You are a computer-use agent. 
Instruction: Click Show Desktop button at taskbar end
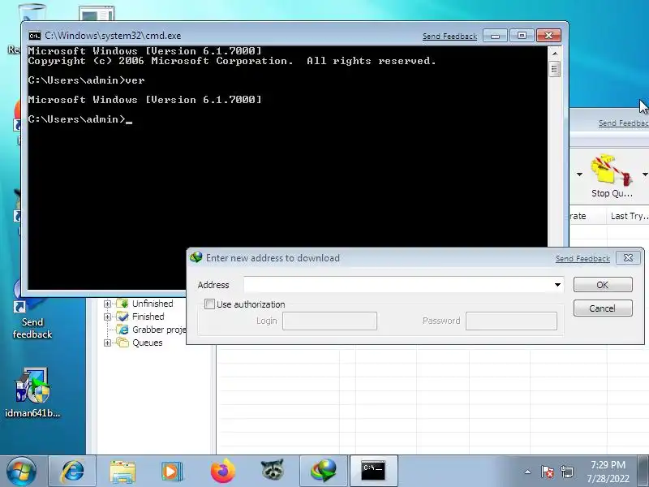(x=643, y=472)
